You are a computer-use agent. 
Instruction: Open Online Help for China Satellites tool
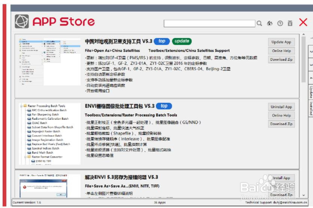281,51
